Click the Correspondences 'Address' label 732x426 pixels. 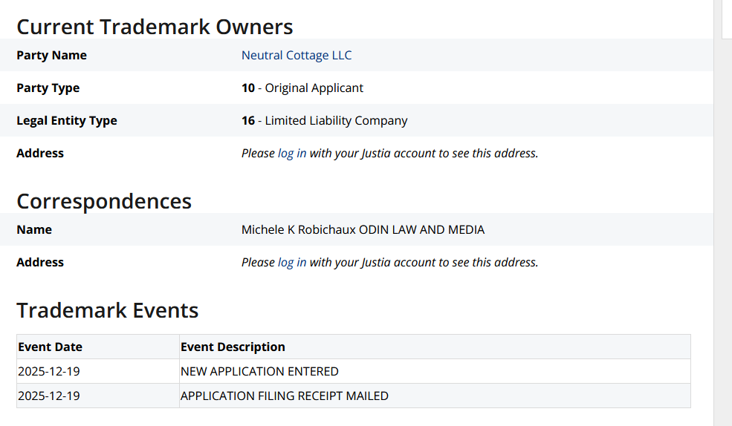click(40, 262)
